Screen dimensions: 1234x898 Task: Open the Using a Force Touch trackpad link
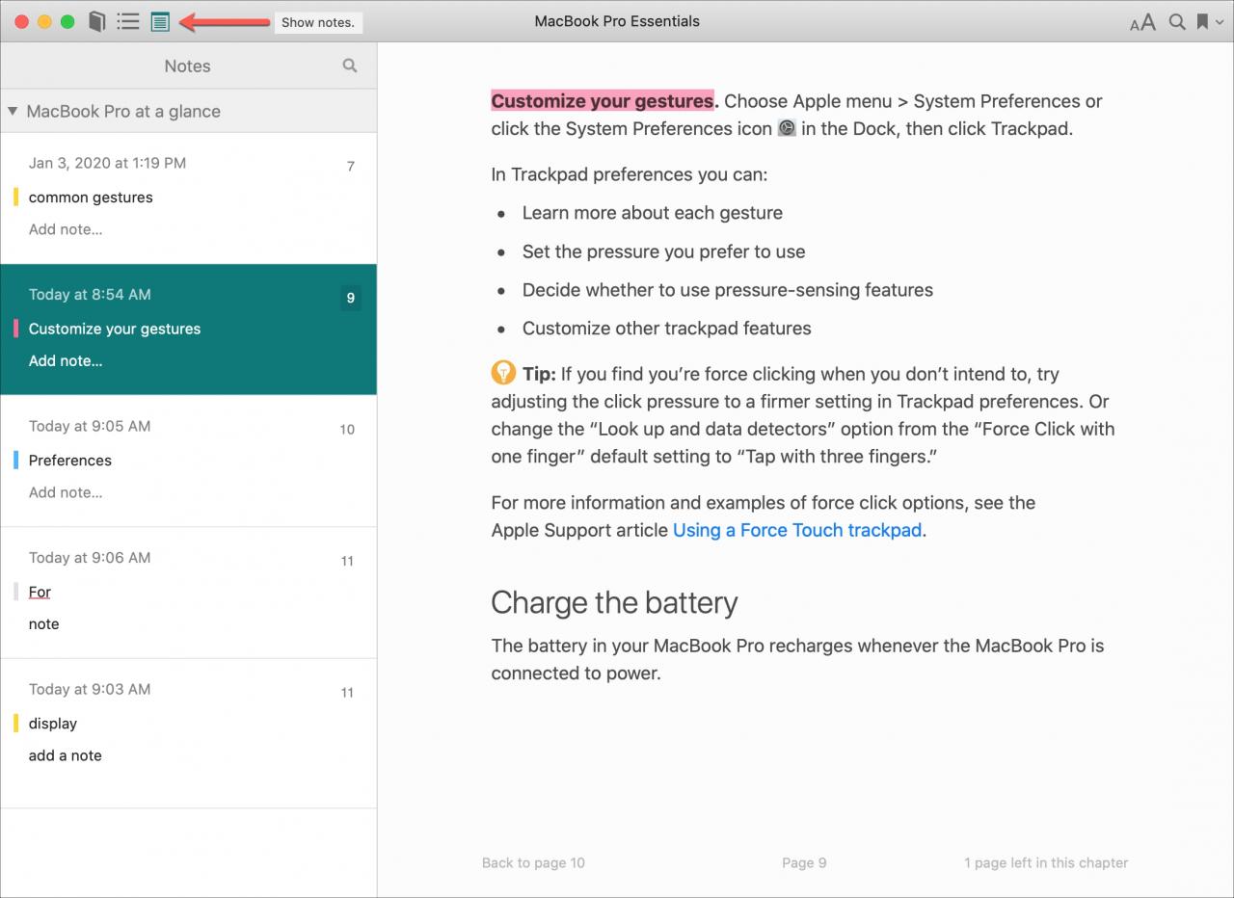point(797,530)
